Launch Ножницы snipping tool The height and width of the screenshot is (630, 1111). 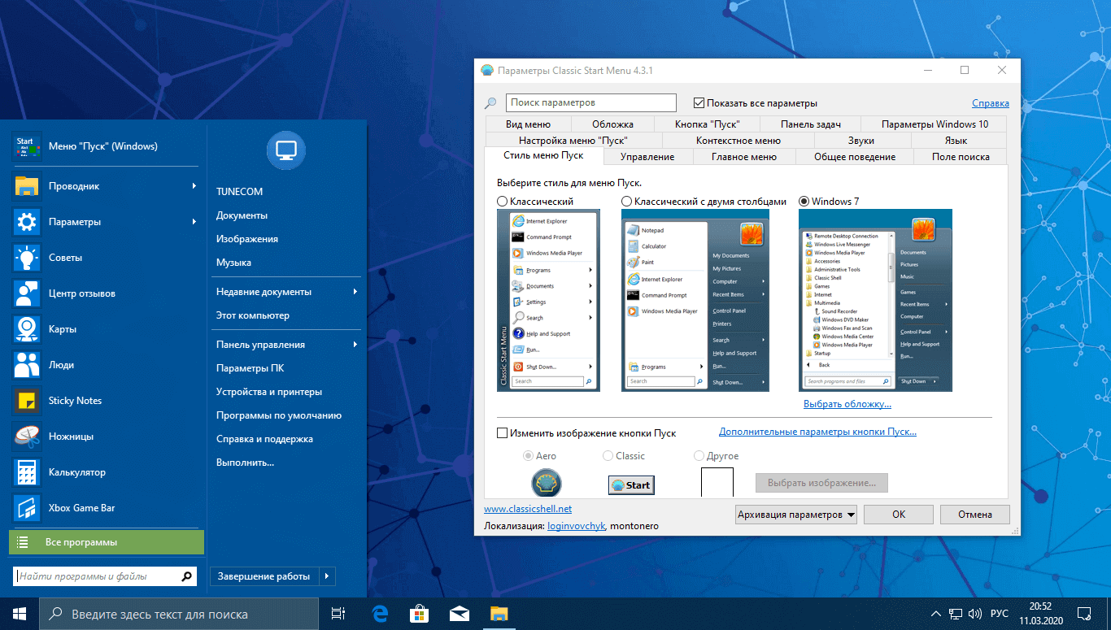point(106,437)
